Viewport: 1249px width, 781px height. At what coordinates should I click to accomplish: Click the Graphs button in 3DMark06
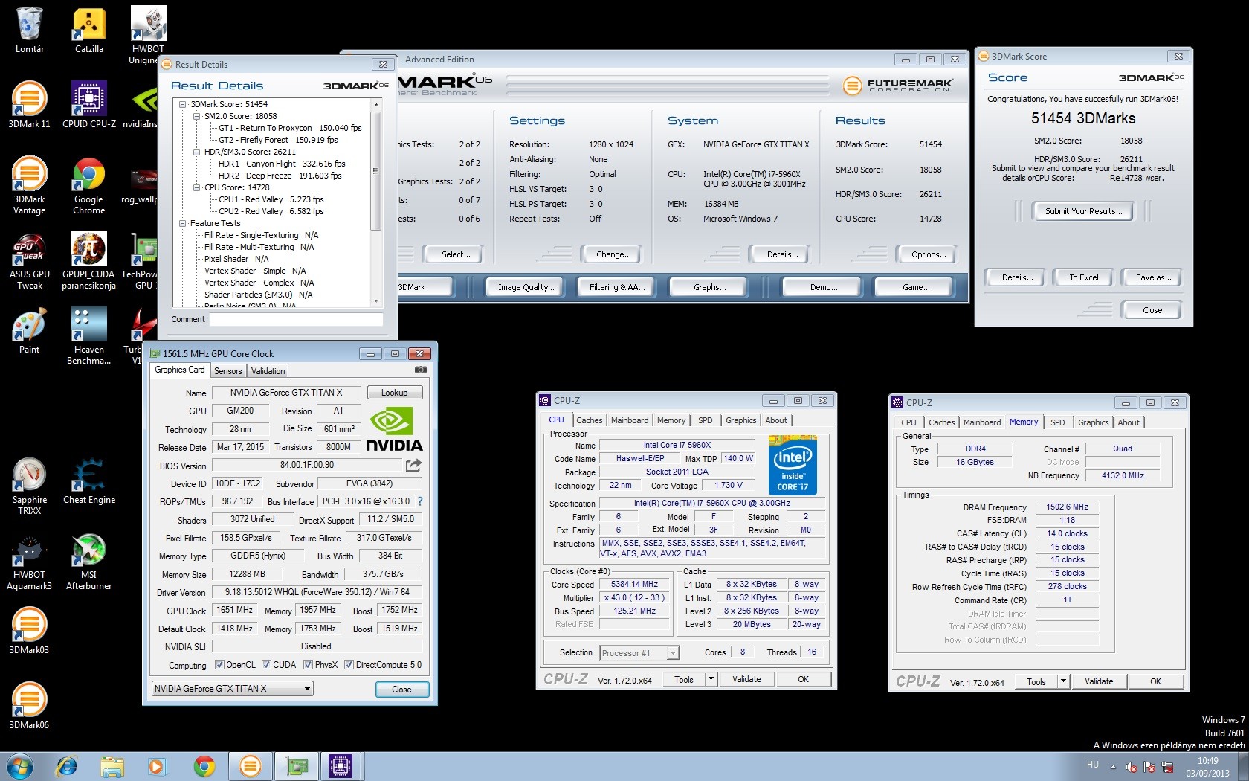click(709, 287)
